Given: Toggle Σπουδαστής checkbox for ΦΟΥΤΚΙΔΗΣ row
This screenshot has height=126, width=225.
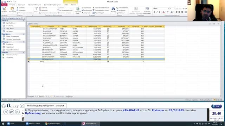Looking at the screenshot, I should tap(108, 34).
